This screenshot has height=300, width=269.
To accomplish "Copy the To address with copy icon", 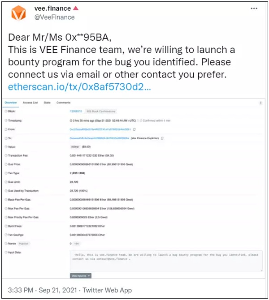I will [x=162, y=138].
